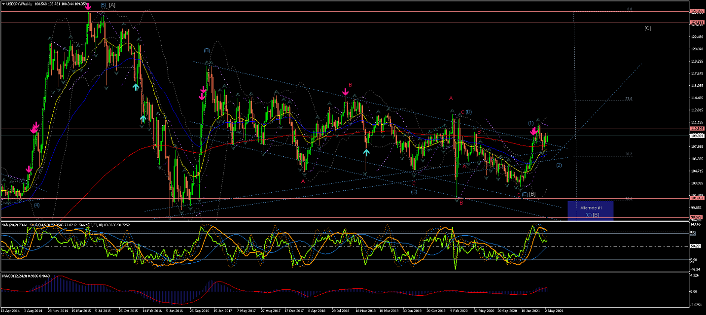This screenshot has height=315, width=706.
Task: Select the 124.363 price level tag
Action: coord(697,23)
